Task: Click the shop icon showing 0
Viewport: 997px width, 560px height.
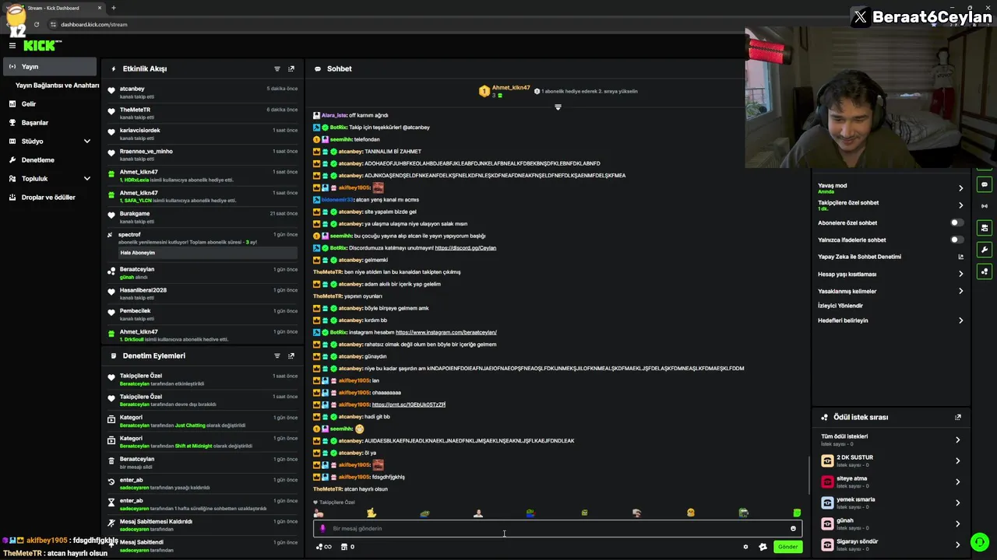Action: [x=347, y=547]
